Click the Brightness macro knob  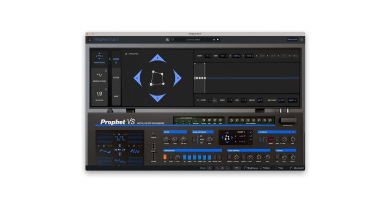246,168
